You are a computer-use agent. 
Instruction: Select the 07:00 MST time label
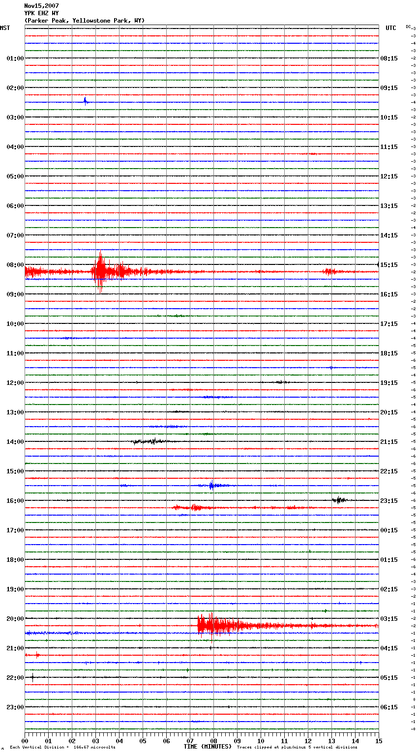15,235
